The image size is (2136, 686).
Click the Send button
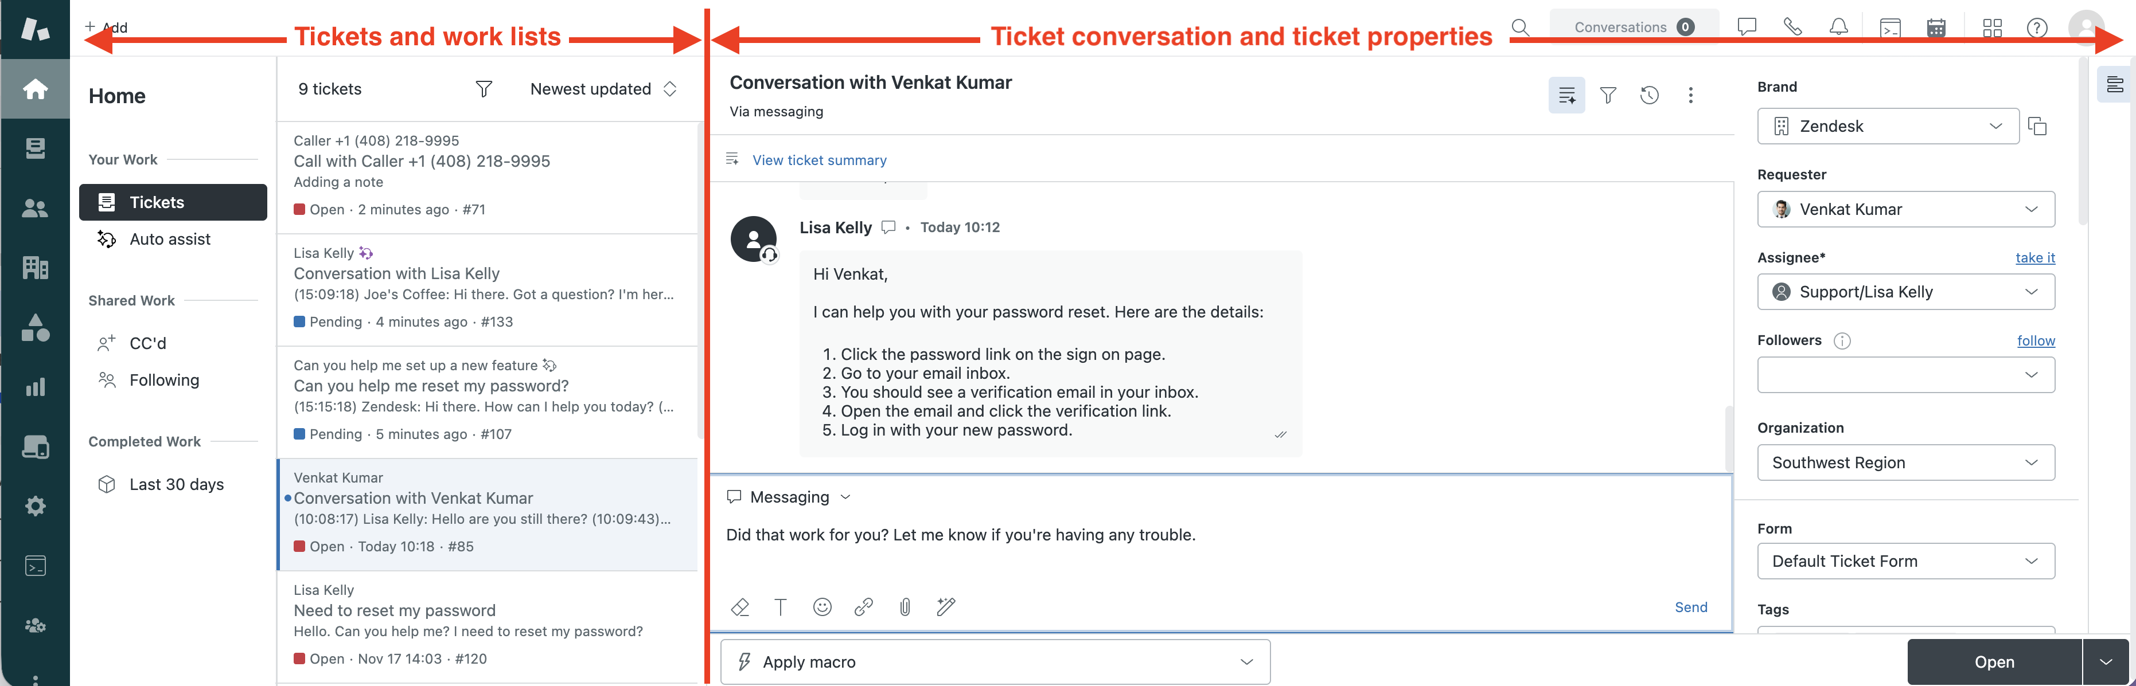click(1690, 607)
